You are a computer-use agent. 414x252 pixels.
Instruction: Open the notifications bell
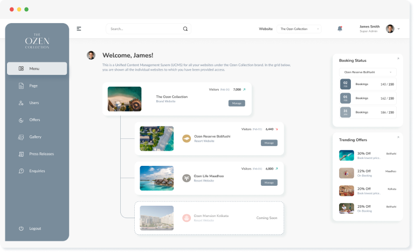340,29
